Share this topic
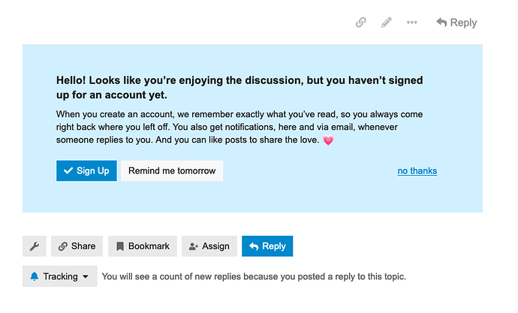This screenshot has width=518, height=313. 77,246
